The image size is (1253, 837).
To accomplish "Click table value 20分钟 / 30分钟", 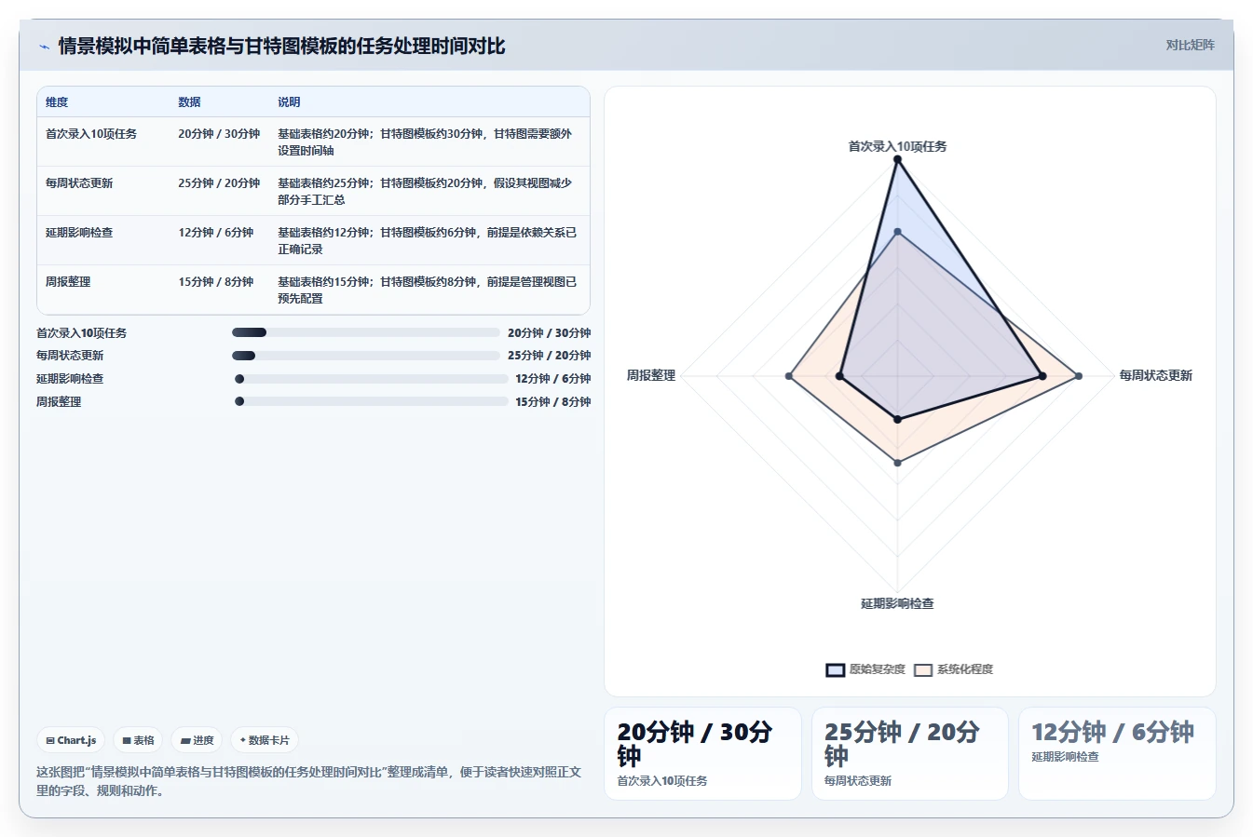I will coord(219,134).
